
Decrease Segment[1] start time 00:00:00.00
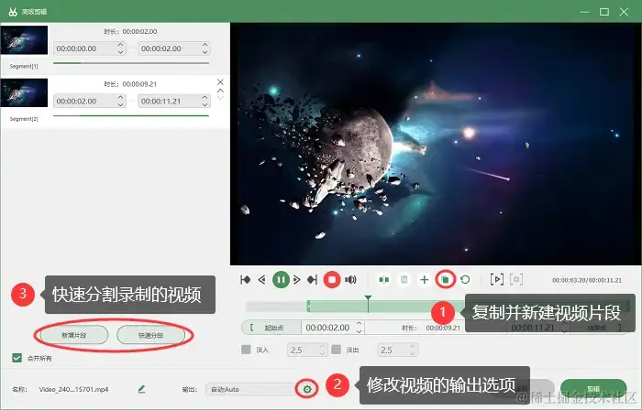(120, 52)
